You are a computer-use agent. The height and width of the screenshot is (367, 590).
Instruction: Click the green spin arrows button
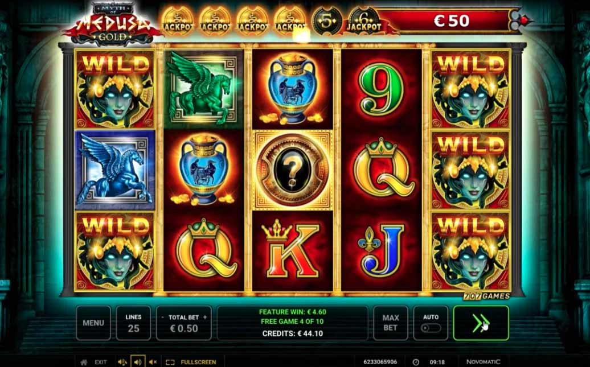pos(481,323)
